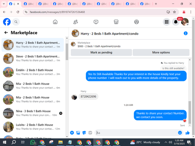The image size is (195, 146).
Task: Click the chat list scrollbar up arrow
Action: [67, 38]
